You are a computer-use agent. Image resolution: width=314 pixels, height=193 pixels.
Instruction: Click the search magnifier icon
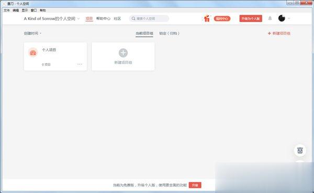pyautogui.click(x=133, y=19)
